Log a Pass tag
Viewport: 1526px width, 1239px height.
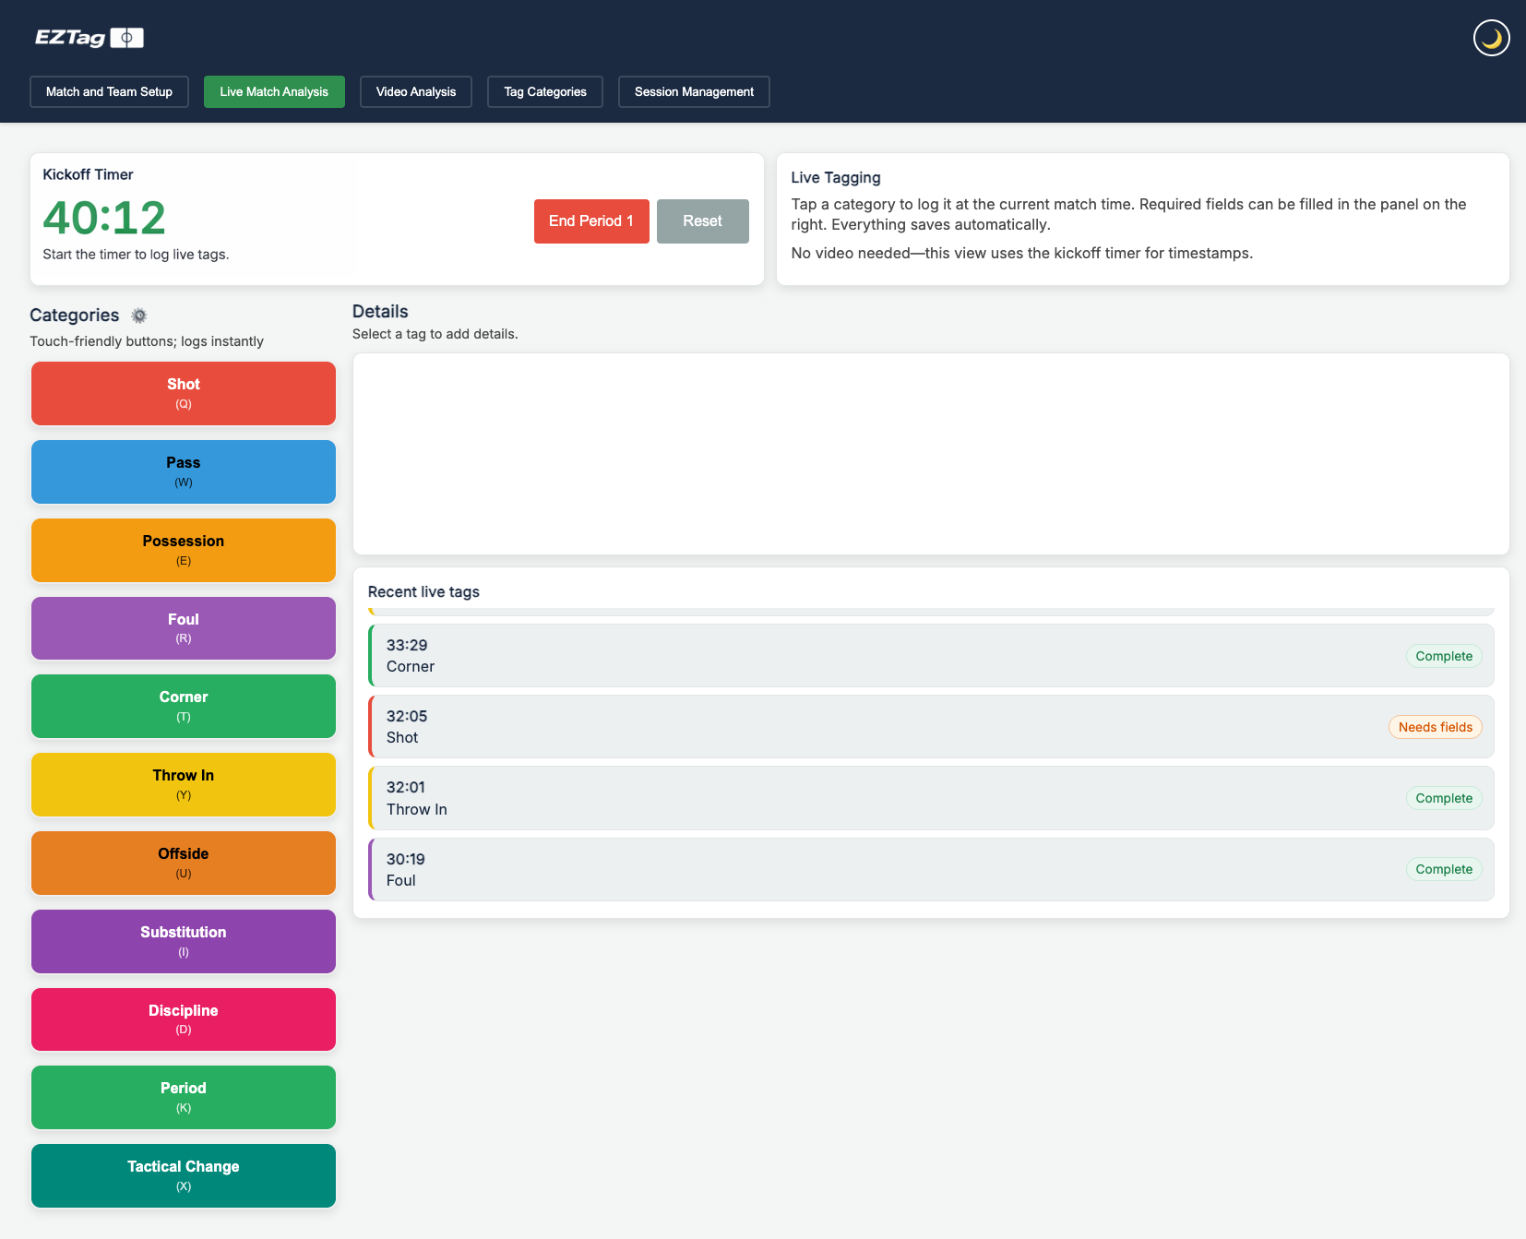tap(183, 471)
